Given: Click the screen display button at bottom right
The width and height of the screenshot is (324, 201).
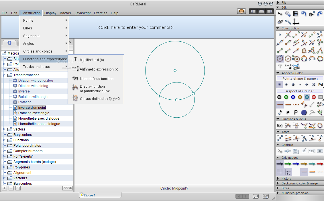Looking at the screenshot, I should click(x=256, y=196).
